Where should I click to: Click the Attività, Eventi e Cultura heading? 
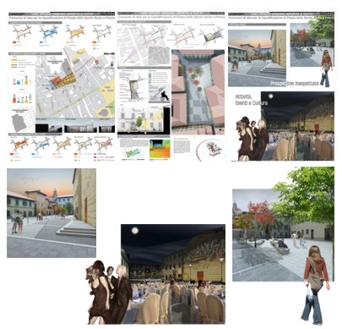point(251,100)
